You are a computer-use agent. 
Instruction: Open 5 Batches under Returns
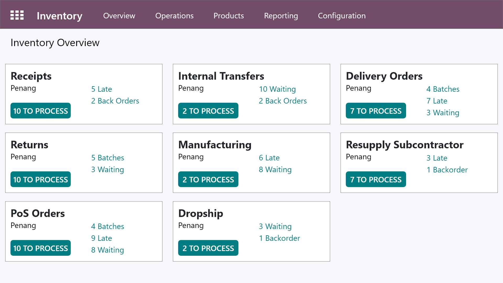click(108, 158)
